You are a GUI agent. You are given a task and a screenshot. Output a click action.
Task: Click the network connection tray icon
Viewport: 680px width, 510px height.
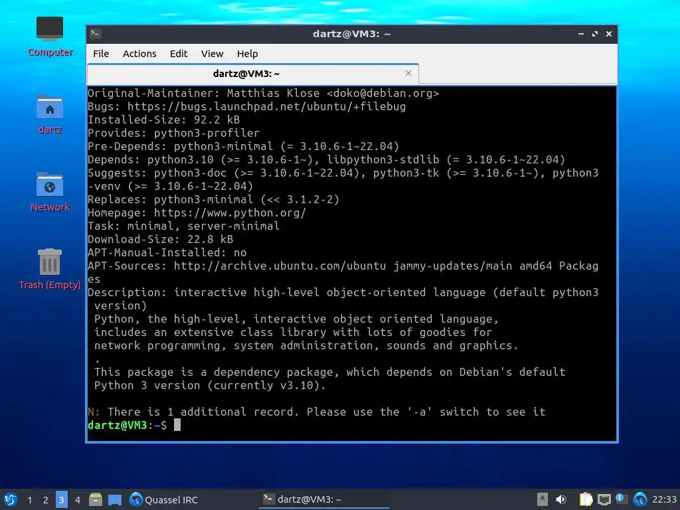coord(604,499)
